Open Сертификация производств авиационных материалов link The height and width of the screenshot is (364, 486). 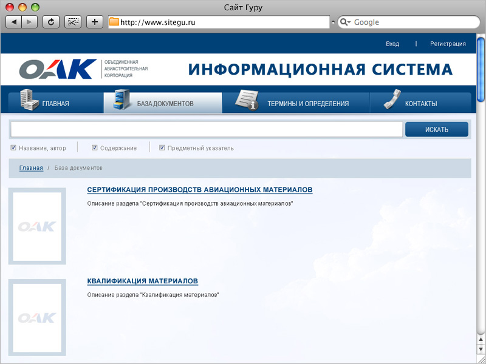[x=200, y=190]
